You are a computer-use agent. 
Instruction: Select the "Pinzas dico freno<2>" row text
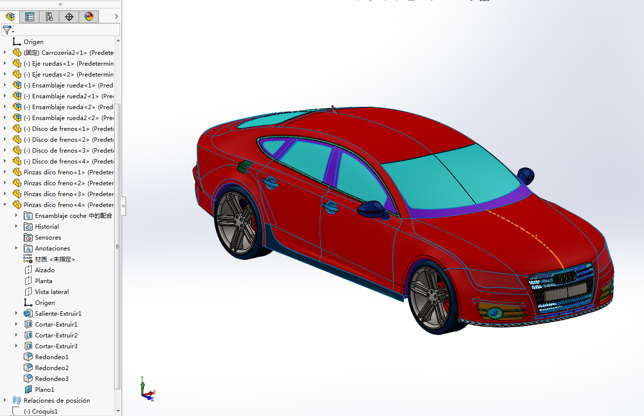tap(69, 183)
